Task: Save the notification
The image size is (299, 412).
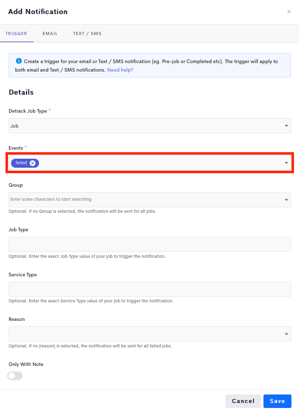Action: [277, 401]
